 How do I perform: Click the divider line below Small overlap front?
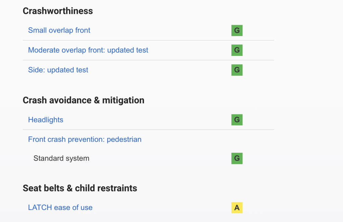(148, 40)
